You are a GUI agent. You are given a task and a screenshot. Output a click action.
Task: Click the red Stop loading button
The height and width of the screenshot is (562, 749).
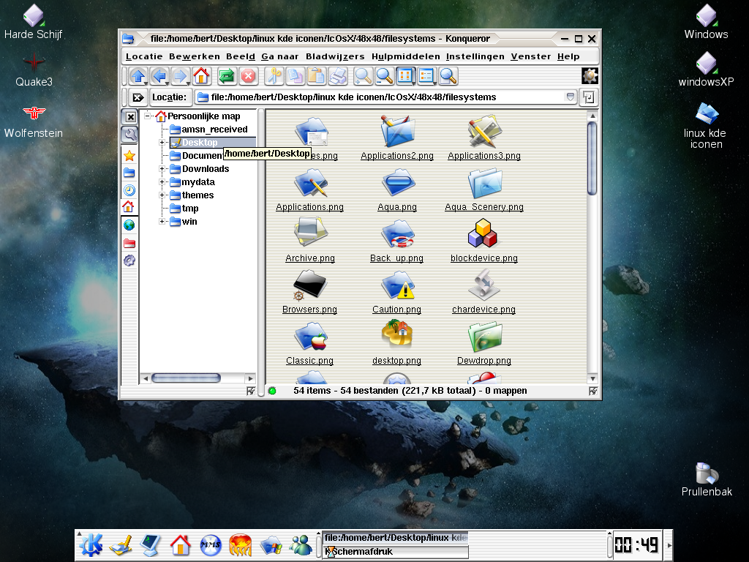pyautogui.click(x=248, y=76)
